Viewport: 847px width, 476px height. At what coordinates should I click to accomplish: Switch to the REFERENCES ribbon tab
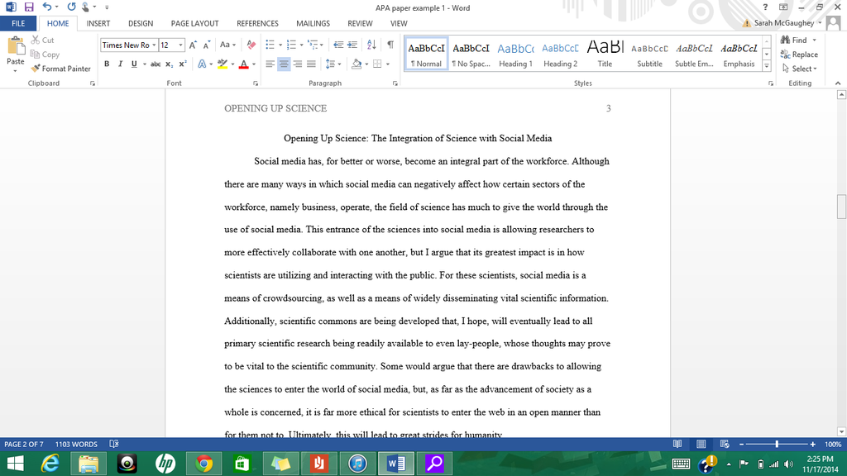click(x=257, y=23)
